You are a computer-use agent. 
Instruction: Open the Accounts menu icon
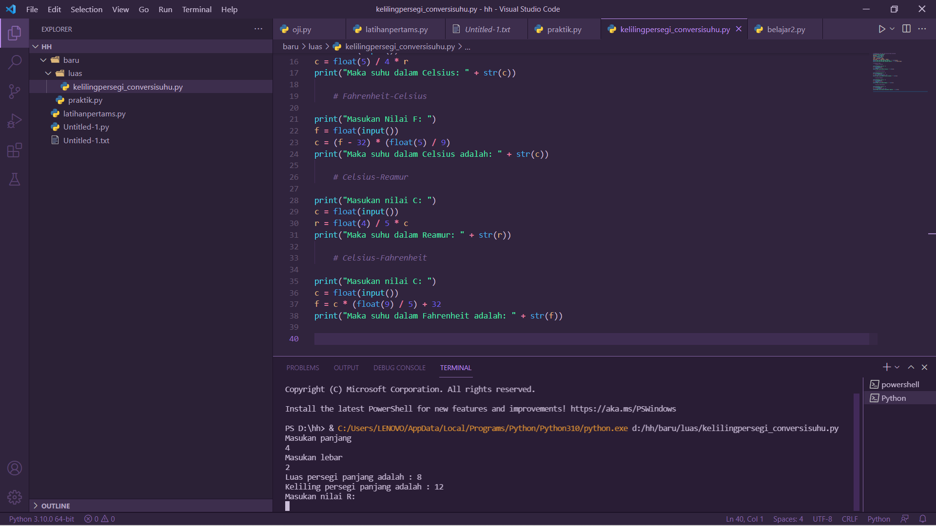(x=15, y=468)
